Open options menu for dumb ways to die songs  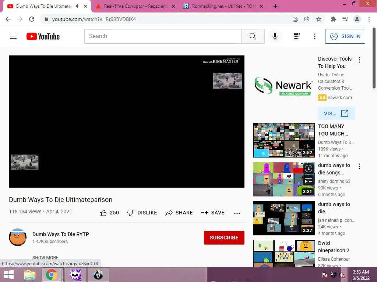click(359, 166)
